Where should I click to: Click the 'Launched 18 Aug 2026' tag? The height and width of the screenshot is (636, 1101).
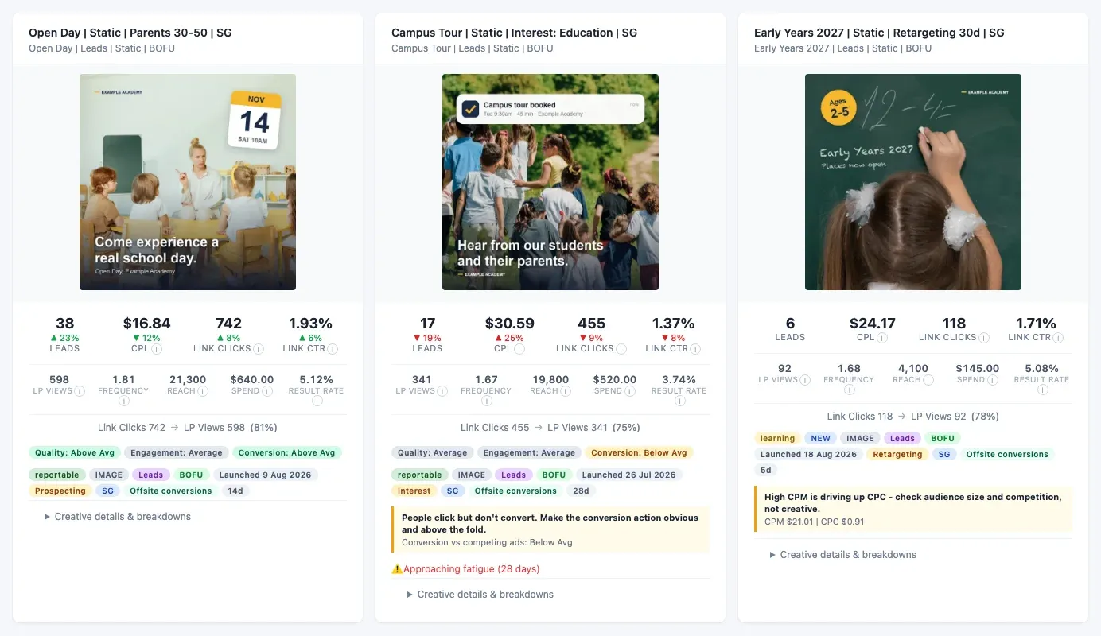pyautogui.click(x=809, y=454)
